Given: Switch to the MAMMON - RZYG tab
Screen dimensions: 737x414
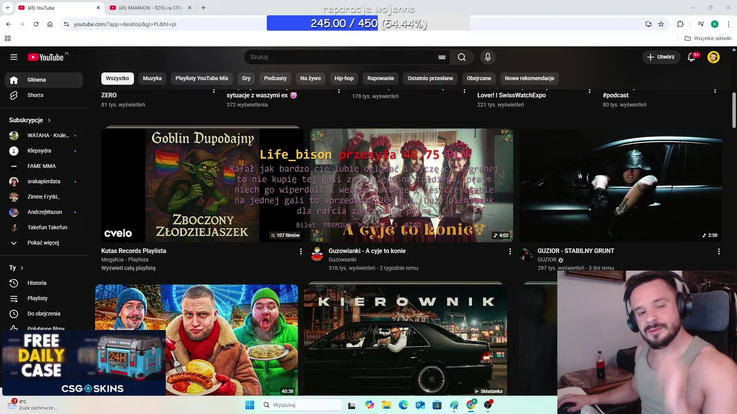Looking at the screenshot, I should point(150,7).
